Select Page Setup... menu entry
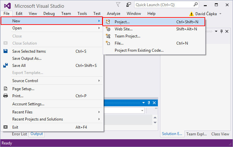This screenshot has width=233, height=147. (52, 89)
